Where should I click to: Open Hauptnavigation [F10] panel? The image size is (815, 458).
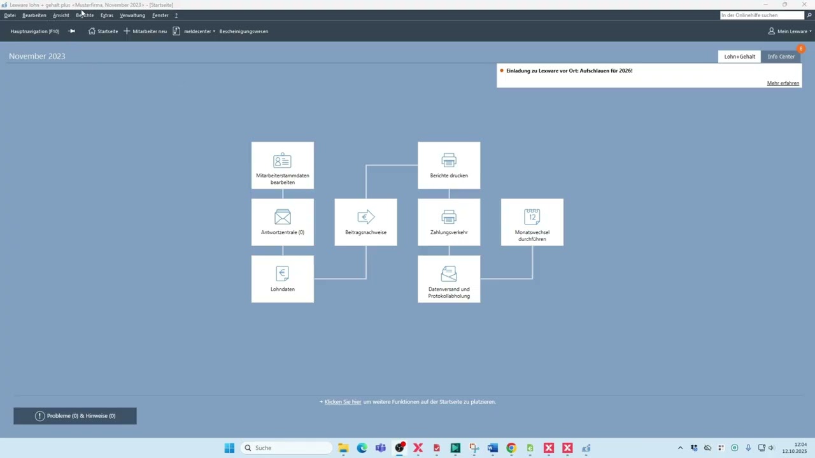point(34,31)
